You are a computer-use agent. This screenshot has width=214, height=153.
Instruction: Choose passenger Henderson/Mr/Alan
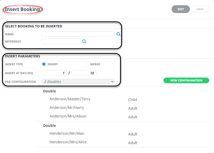[x=67, y=133]
